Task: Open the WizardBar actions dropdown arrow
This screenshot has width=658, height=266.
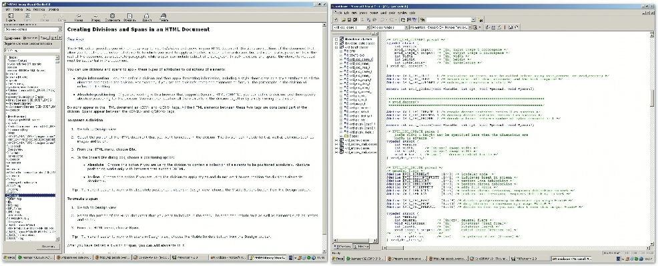Action: pos(480,27)
